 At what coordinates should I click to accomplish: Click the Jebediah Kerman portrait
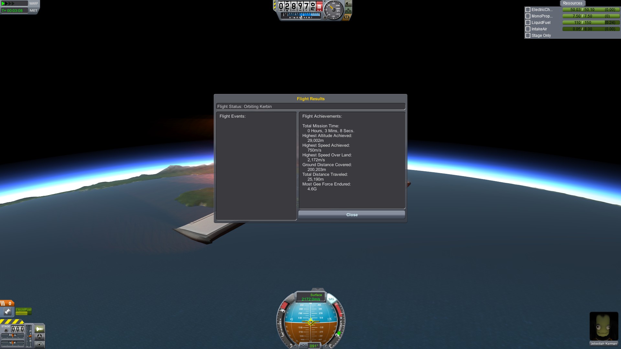click(x=604, y=326)
